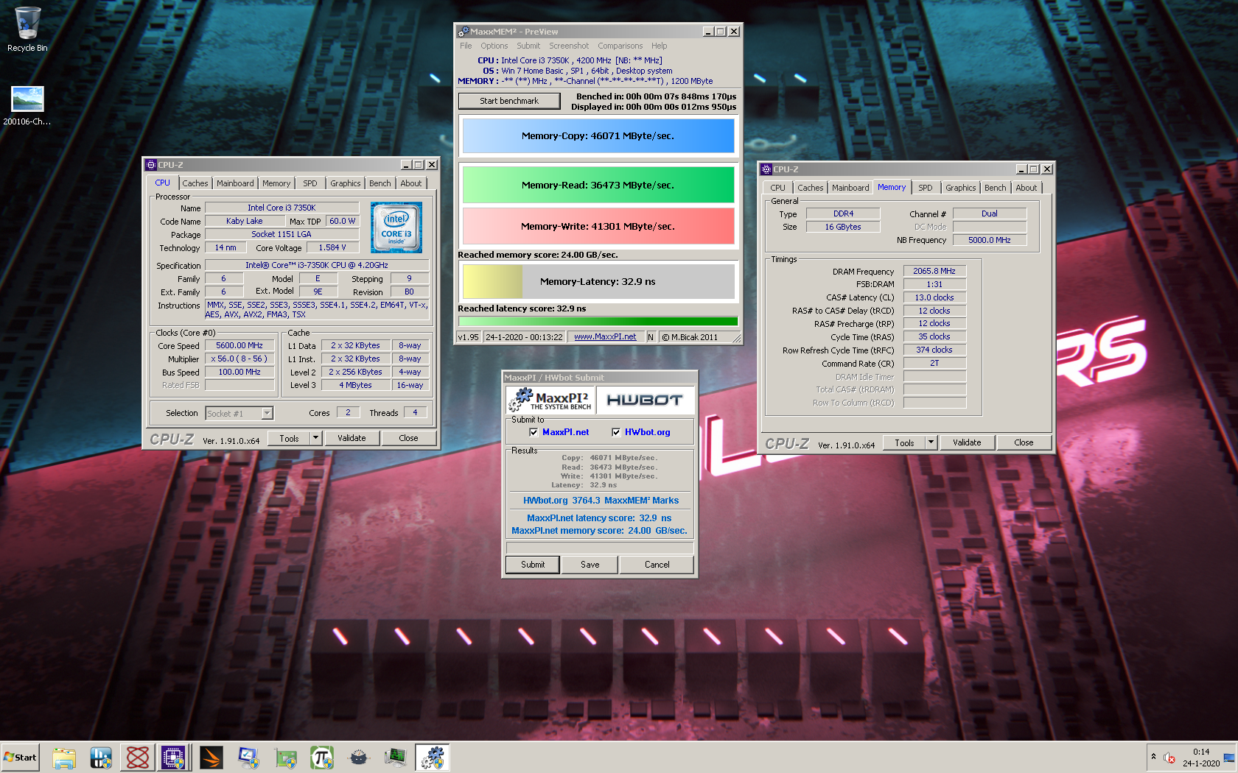This screenshot has width=1238, height=773.
Task: Switch to Caches tab in the left CPU-Z window
Action: pos(195,183)
